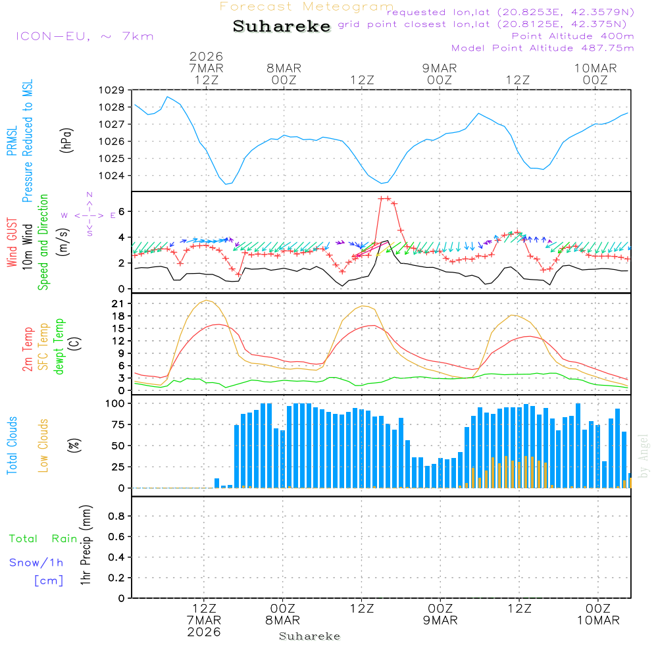
Task: Click the bottom axis 12Z 7MAR 2026 marker
Action: (x=204, y=619)
